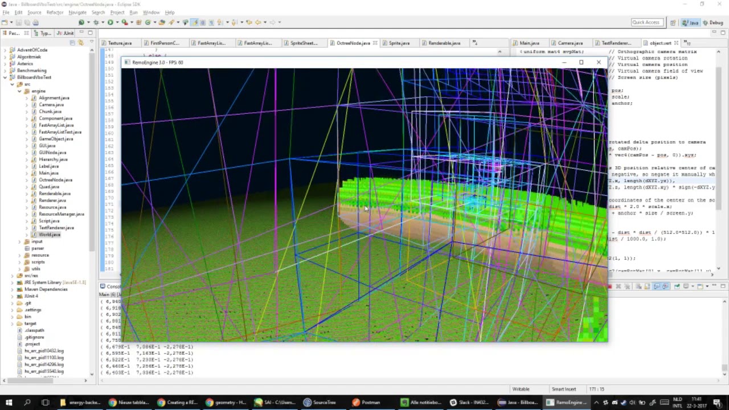Open the File menu

click(x=5, y=12)
